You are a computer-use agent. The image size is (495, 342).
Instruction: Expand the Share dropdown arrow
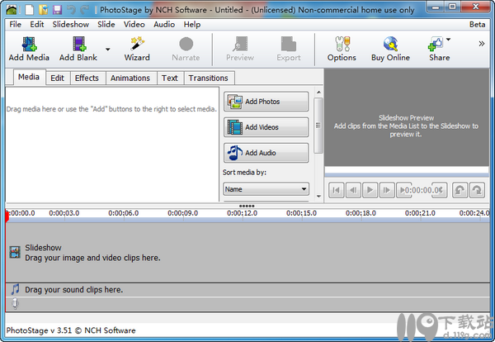click(x=448, y=40)
